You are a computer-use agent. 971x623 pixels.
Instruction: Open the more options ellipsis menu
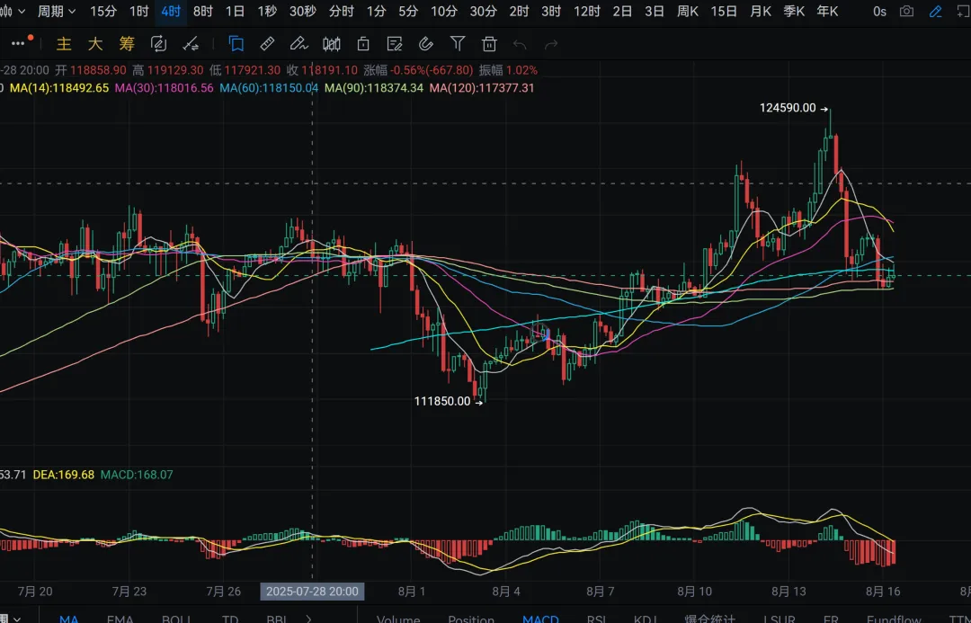point(18,43)
